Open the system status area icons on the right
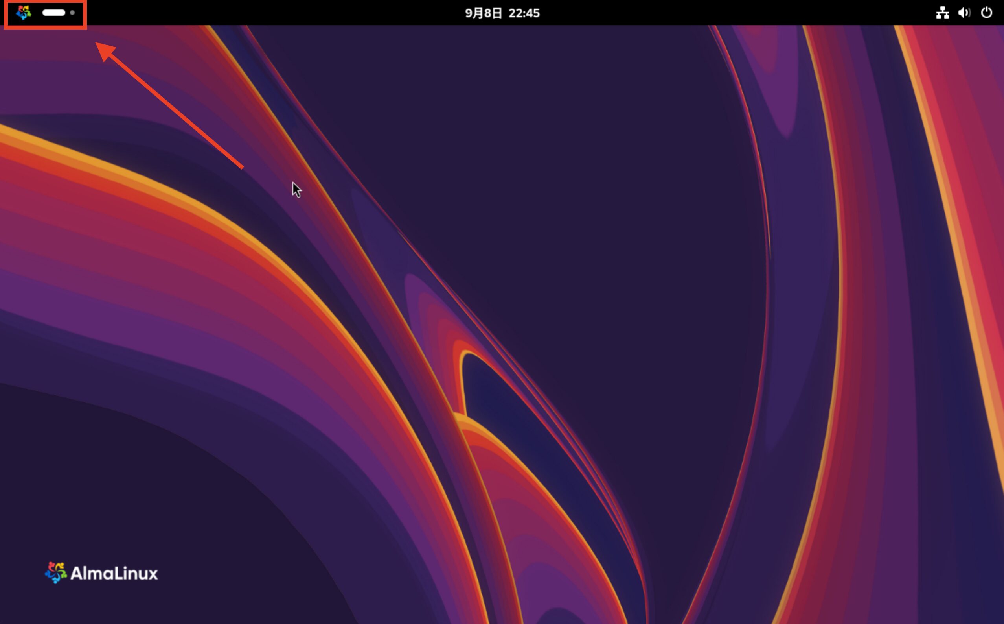This screenshot has width=1004, height=624. click(x=965, y=13)
